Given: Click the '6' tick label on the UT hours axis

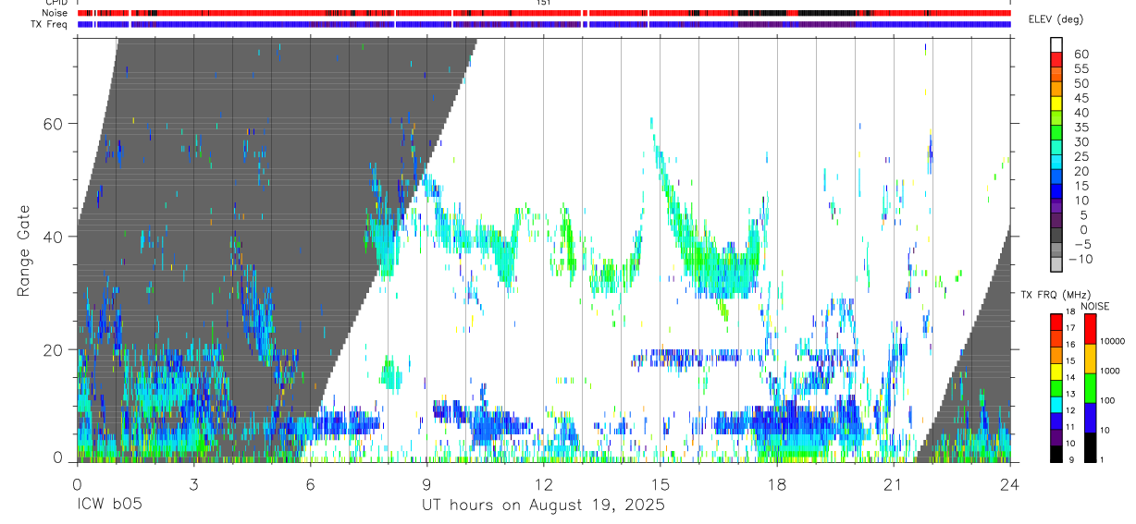Looking at the screenshot, I should 310,483.
